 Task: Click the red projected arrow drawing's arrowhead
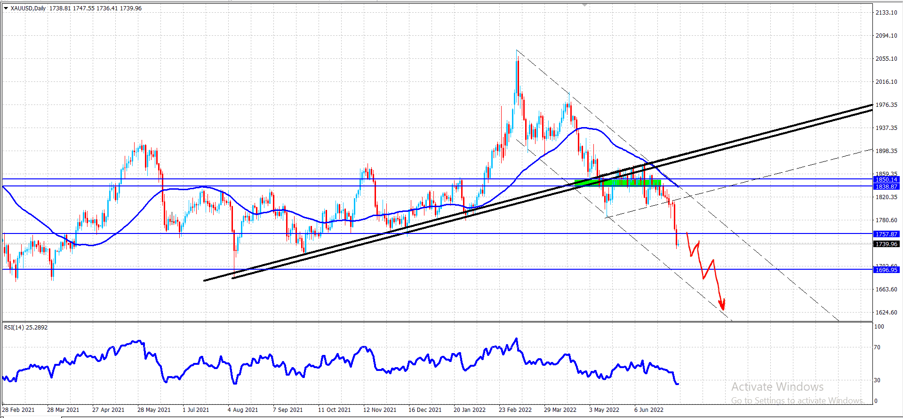722,305
